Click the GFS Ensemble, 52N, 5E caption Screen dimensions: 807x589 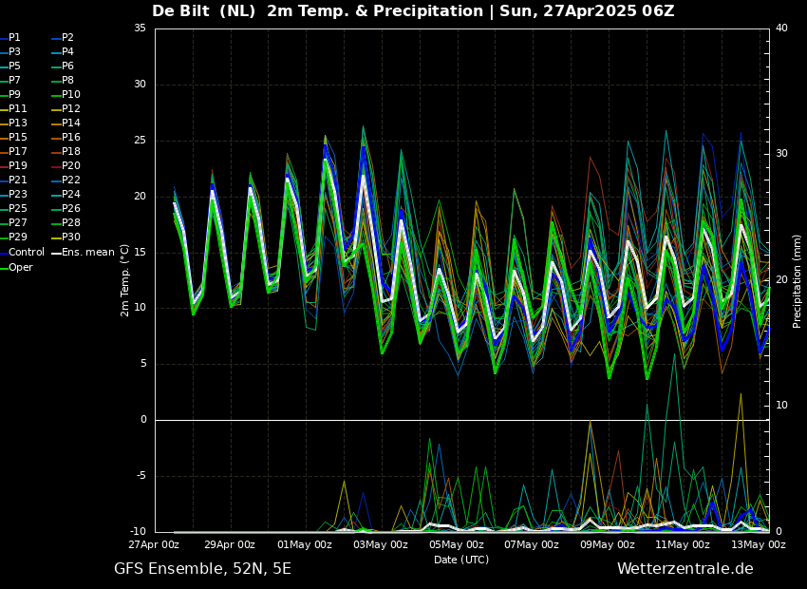[202, 569]
